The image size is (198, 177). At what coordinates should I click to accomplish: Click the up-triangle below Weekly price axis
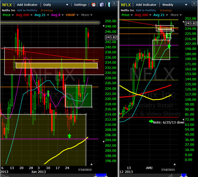click(x=175, y=164)
